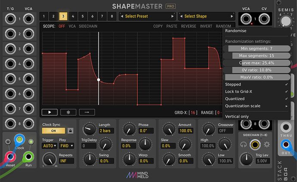297x182 pixels.
Task: Click the GRID-X 16 value
Action: [193, 113]
